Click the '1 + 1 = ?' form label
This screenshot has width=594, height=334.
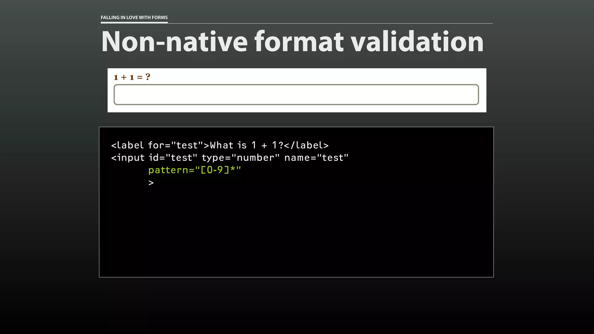coord(132,77)
